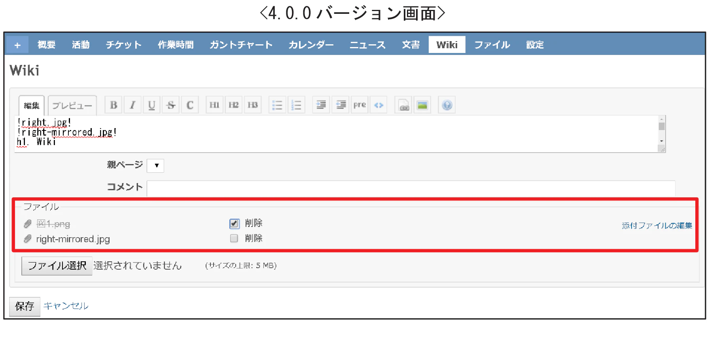Insert Heading 2 with the H2 button
This screenshot has width=719, height=340.
[x=233, y=105]
